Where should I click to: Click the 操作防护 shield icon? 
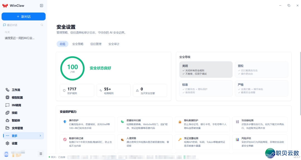click(65, 122)
